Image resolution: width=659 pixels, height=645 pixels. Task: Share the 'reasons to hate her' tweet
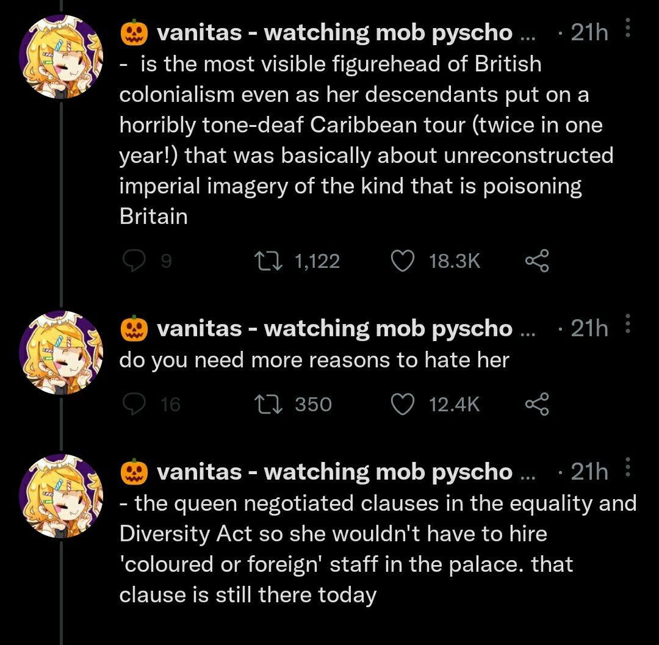click(x=537, y=404)
